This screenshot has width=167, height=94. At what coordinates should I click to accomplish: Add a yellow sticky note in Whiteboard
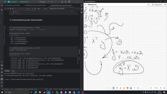coord(124,88)
